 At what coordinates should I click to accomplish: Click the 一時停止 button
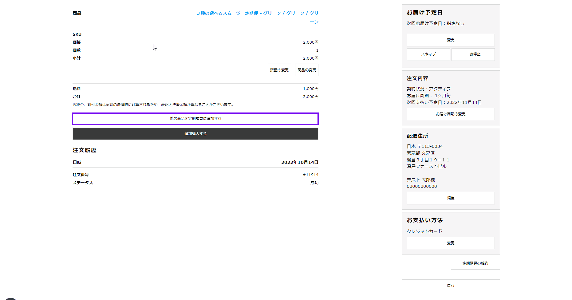tap(473, 54)
